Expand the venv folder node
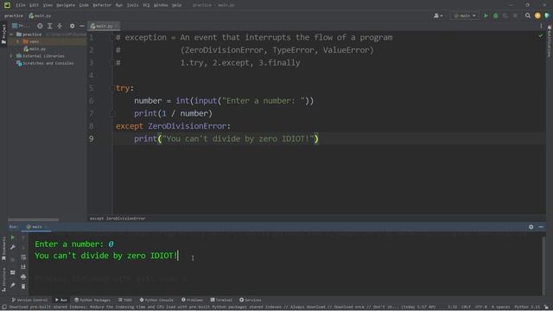The image size is (553, 311). pos(17,41)
